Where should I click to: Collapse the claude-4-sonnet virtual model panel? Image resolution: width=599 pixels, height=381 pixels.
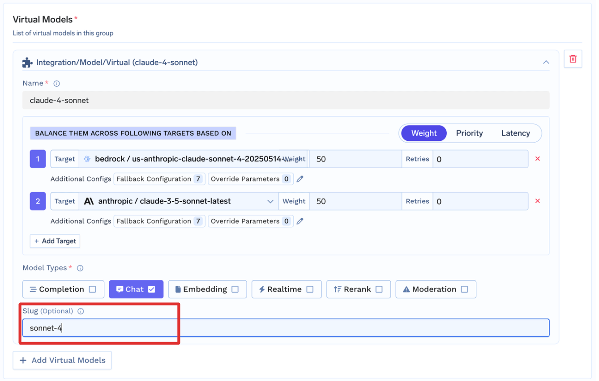[546, 62]
